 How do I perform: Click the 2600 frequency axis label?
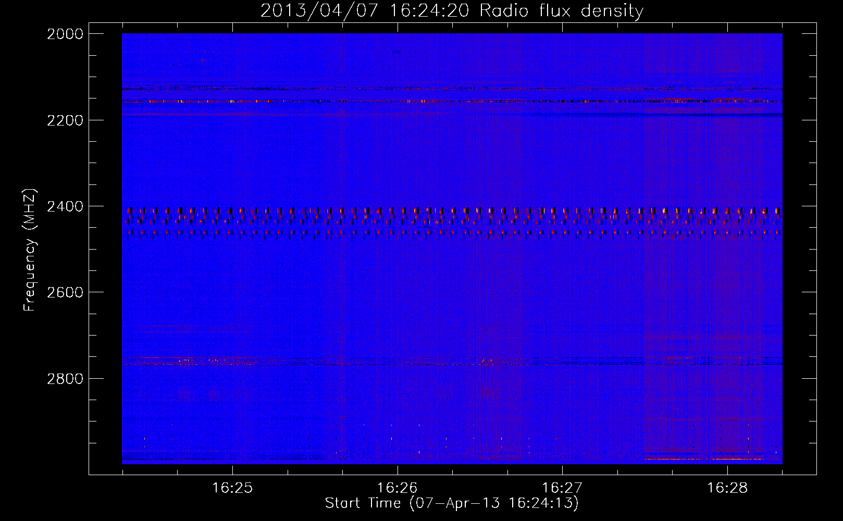coord(65,292)
